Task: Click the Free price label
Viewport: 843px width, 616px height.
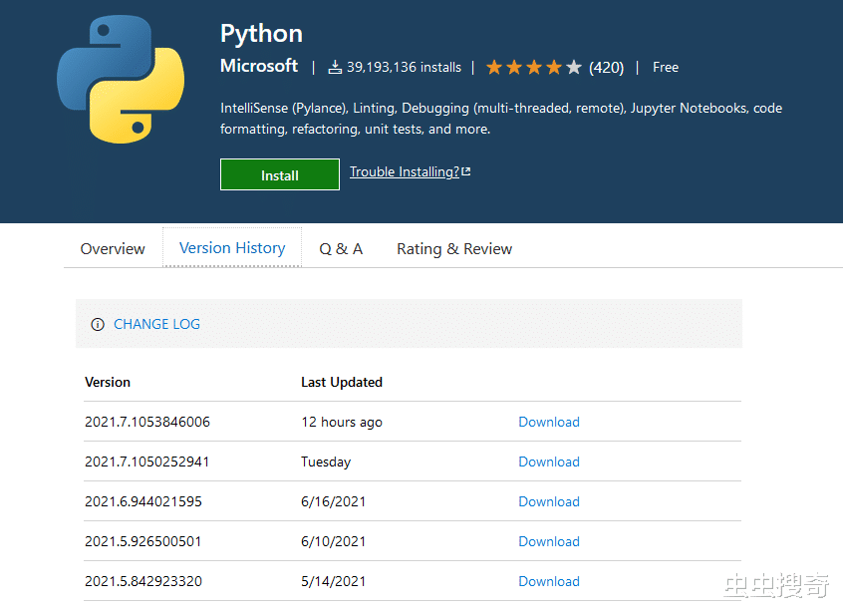Action: click(665, 67)
